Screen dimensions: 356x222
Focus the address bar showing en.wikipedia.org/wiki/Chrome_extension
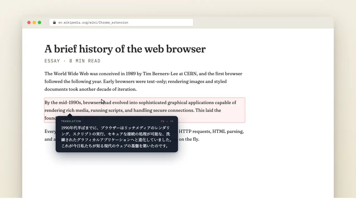121,22
